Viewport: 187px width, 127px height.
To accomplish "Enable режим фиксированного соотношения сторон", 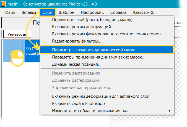I will click(x=106, y=34).
